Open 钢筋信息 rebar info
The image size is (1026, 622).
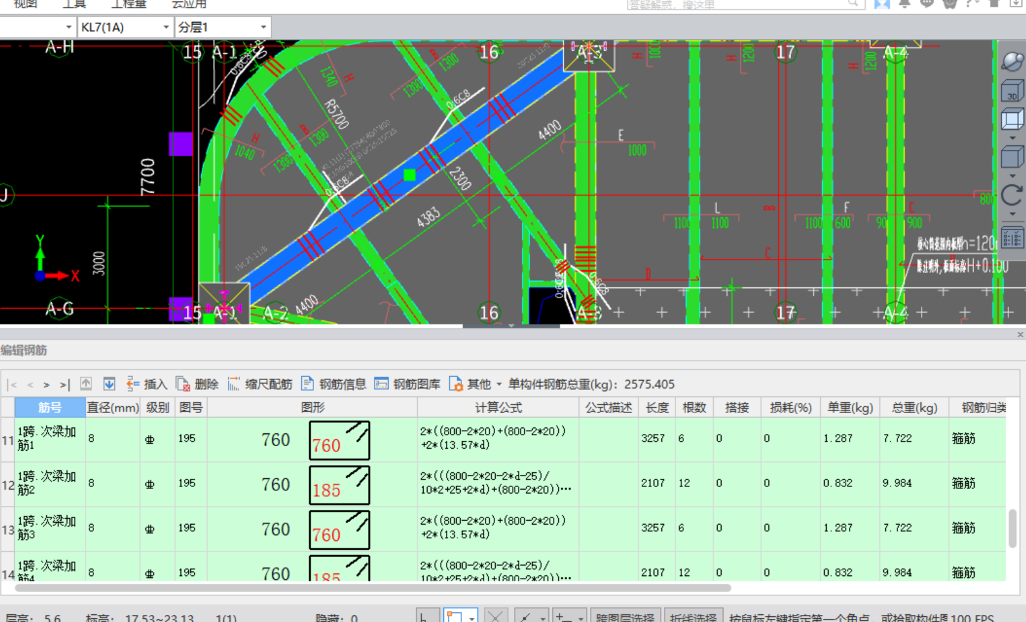[334, 384]
